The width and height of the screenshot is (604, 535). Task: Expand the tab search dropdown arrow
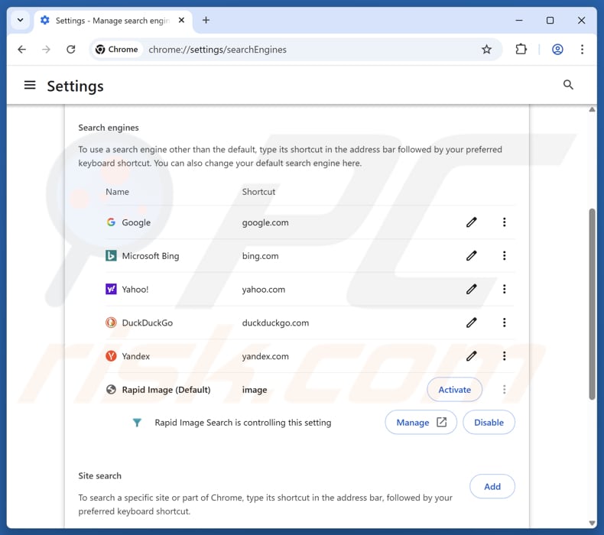(20, 21)
